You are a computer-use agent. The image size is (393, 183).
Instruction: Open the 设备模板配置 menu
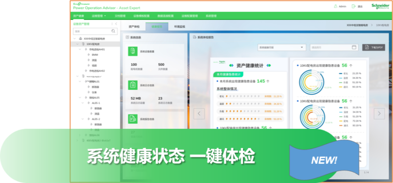141,16
